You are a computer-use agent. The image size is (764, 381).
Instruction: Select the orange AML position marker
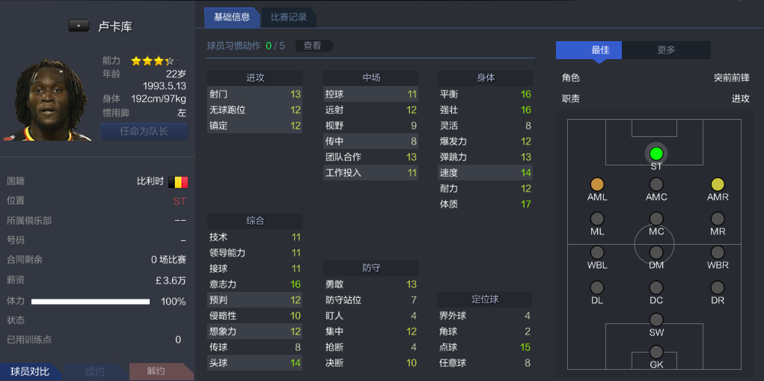tap(597, 184)
